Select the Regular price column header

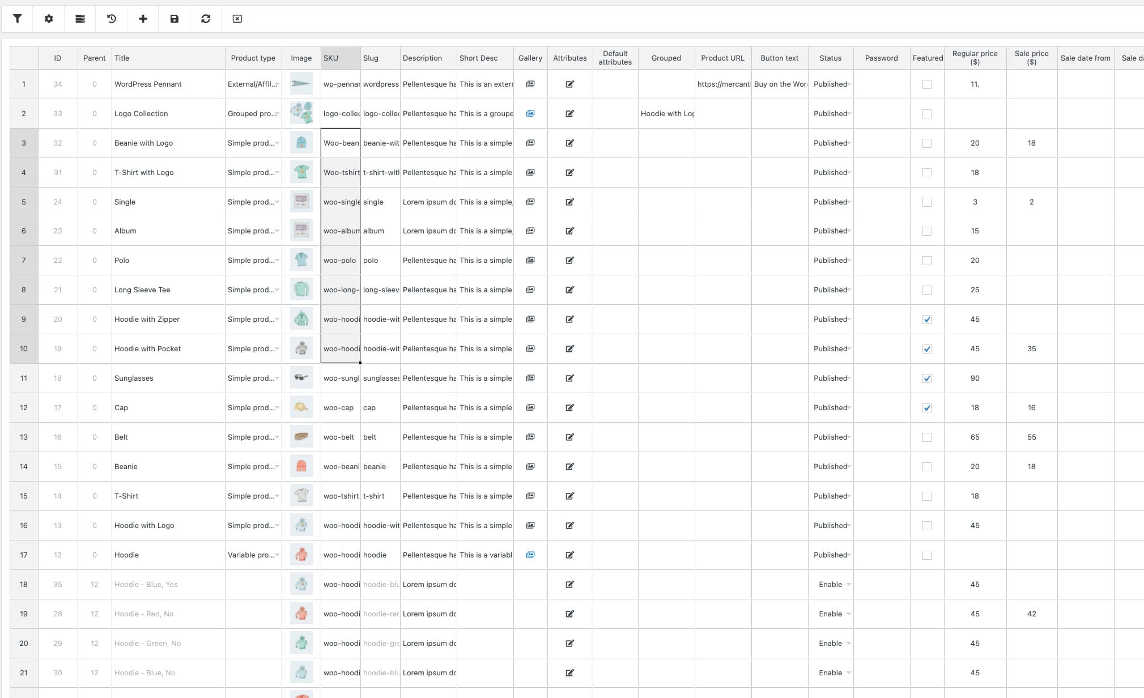click(975, 57)
